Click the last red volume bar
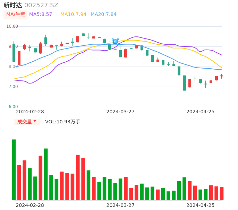The height and width of the screenshot is (210, 238). click(x=222, y=193)
